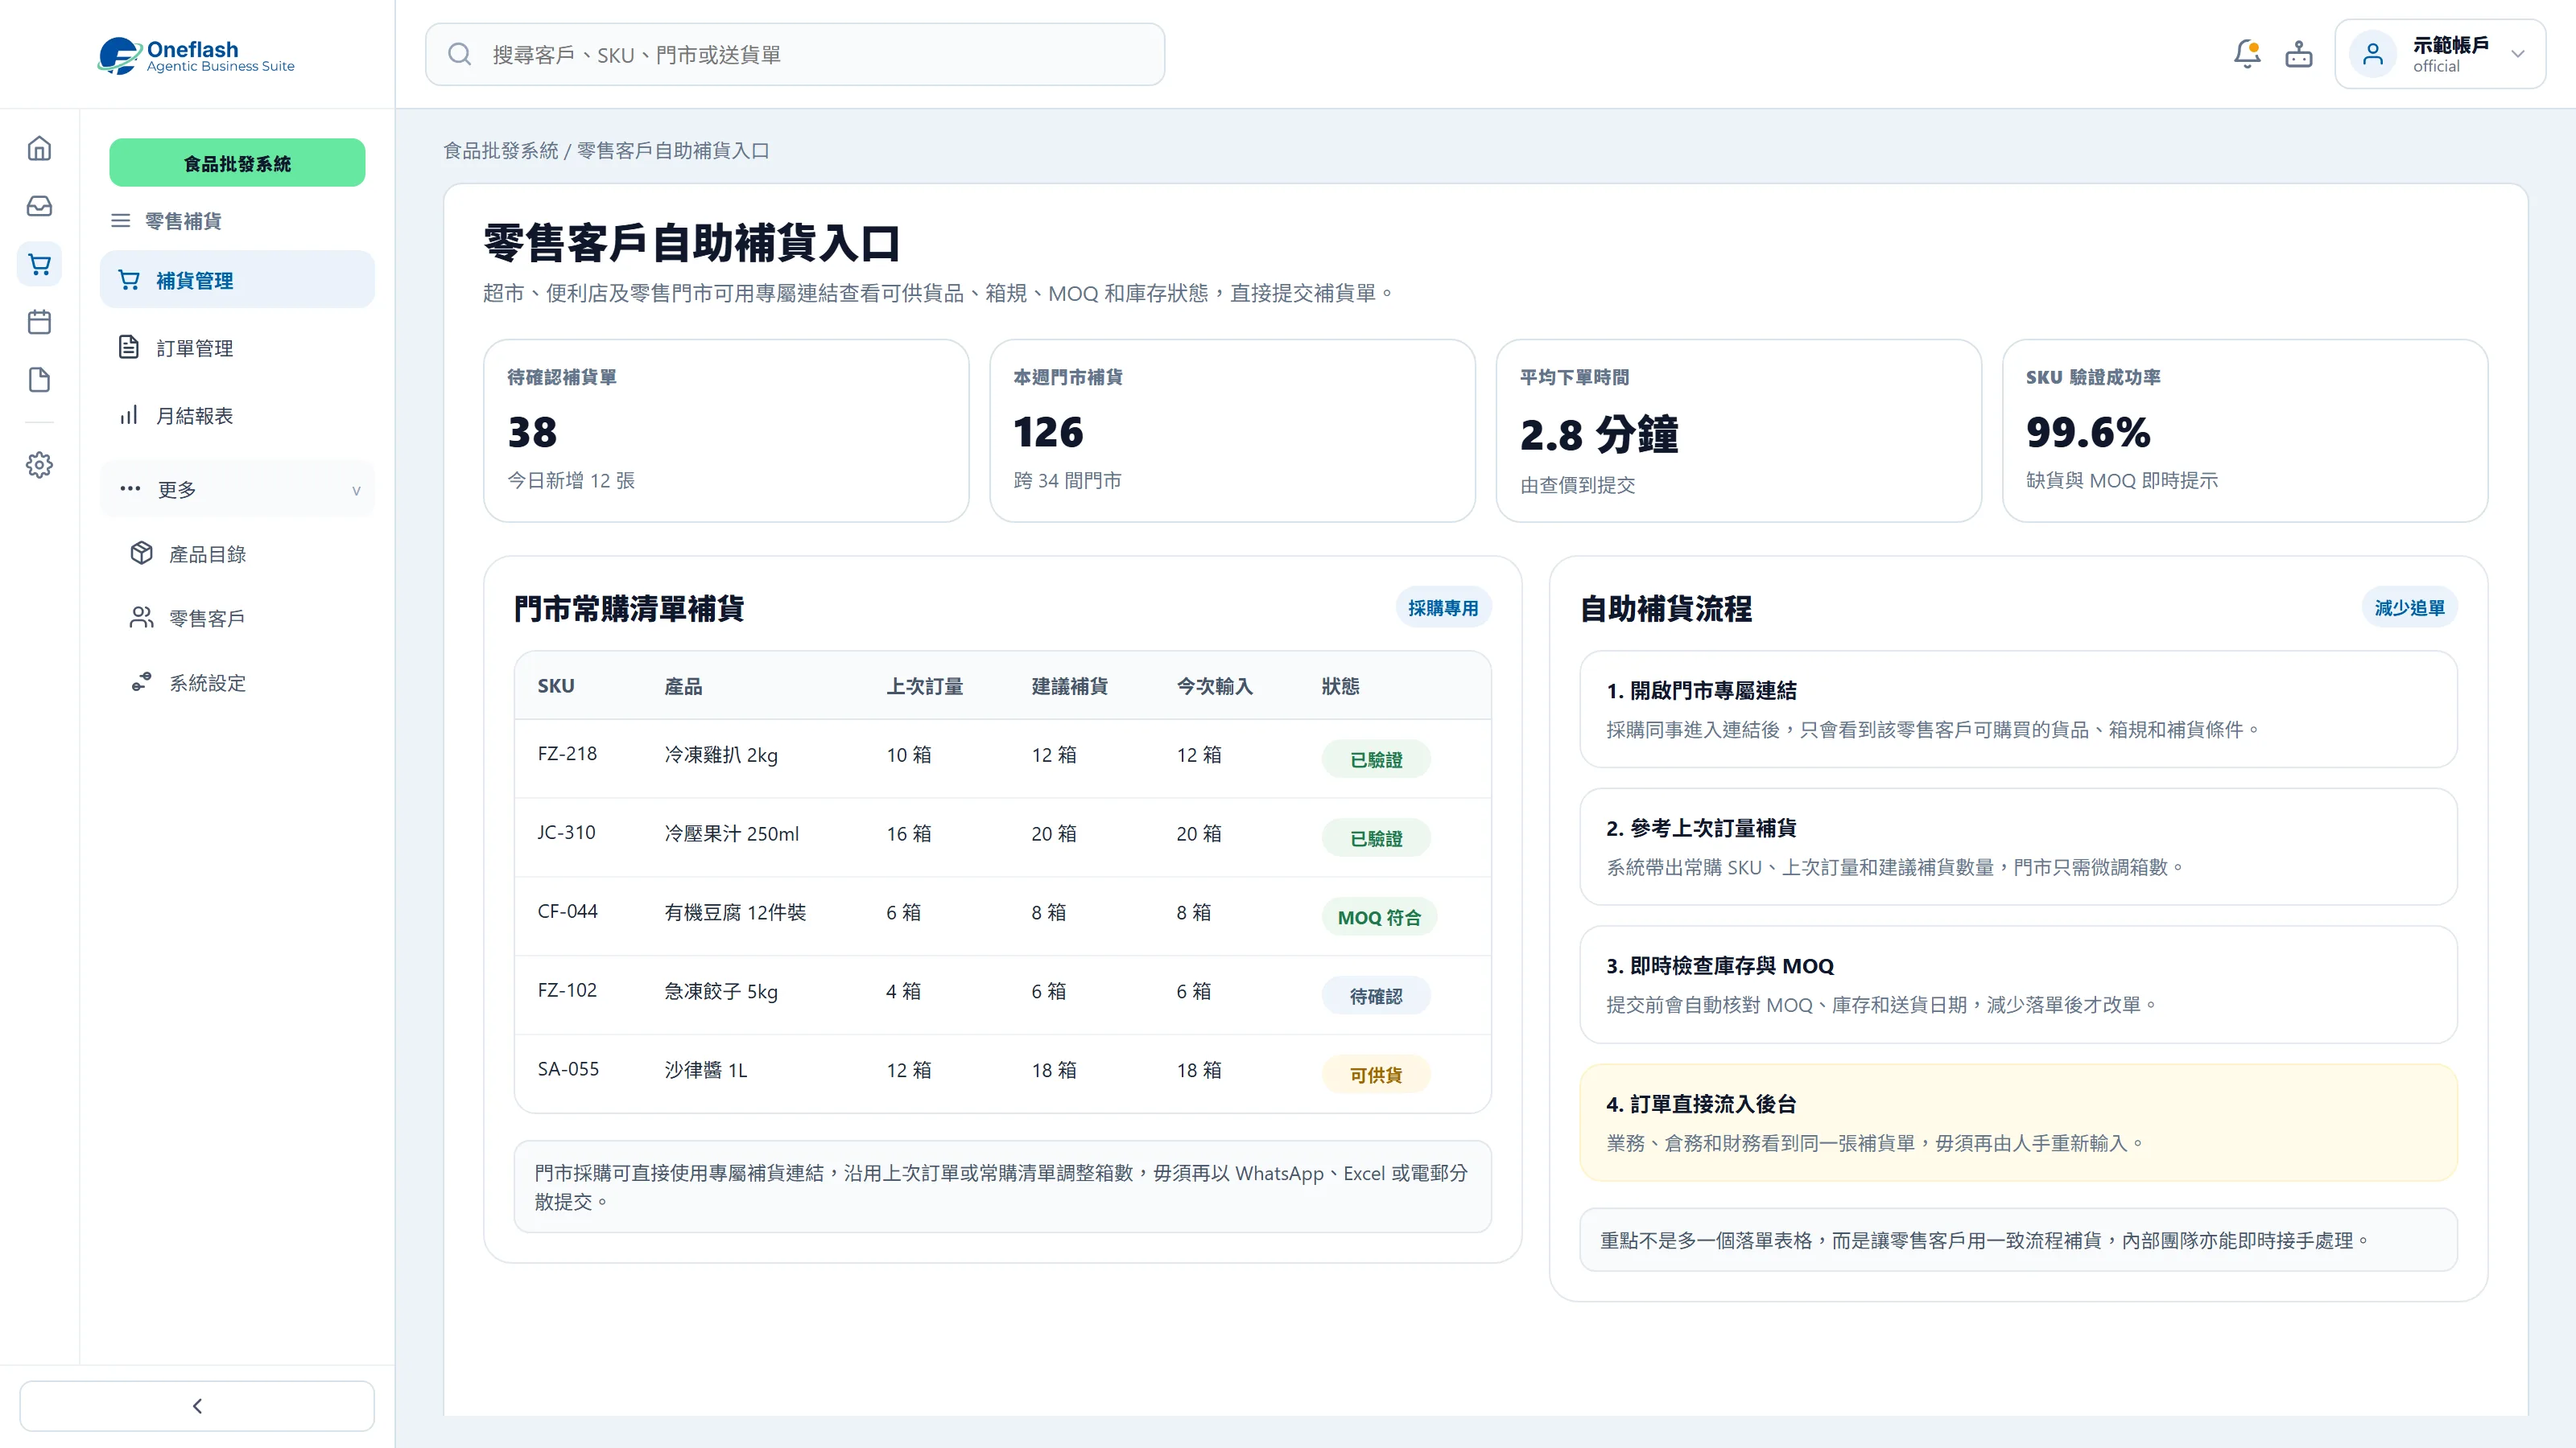Select the 待確認補貨單 stat card
Viewport: 2576px width, 1448px height.
726,430
